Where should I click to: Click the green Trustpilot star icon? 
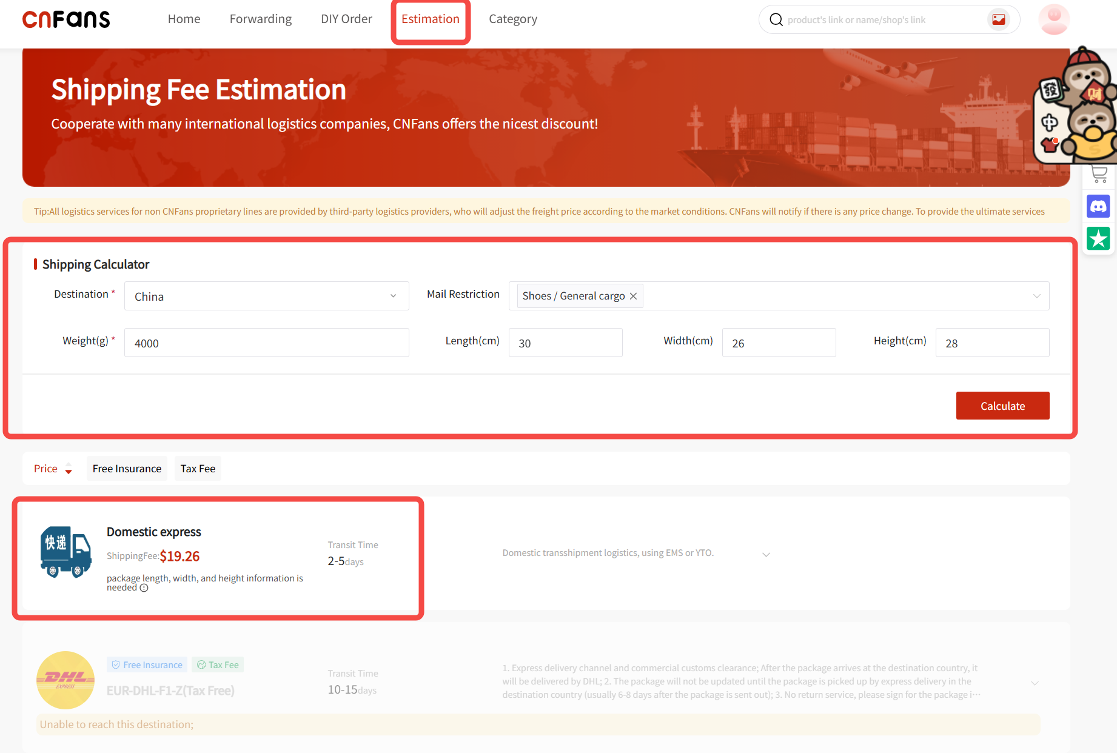[1098, 239]
